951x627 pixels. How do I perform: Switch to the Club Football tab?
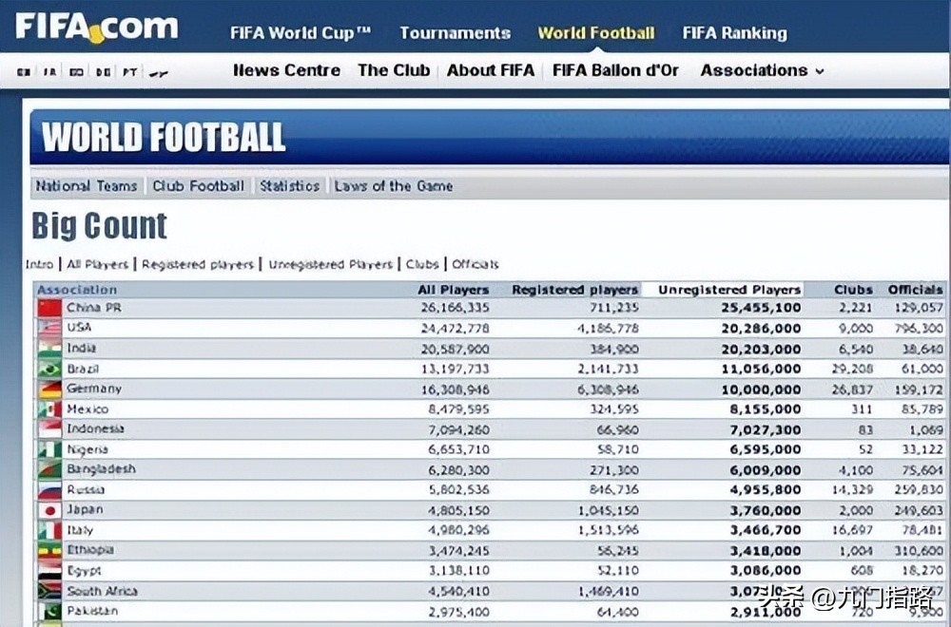[199, 186]
